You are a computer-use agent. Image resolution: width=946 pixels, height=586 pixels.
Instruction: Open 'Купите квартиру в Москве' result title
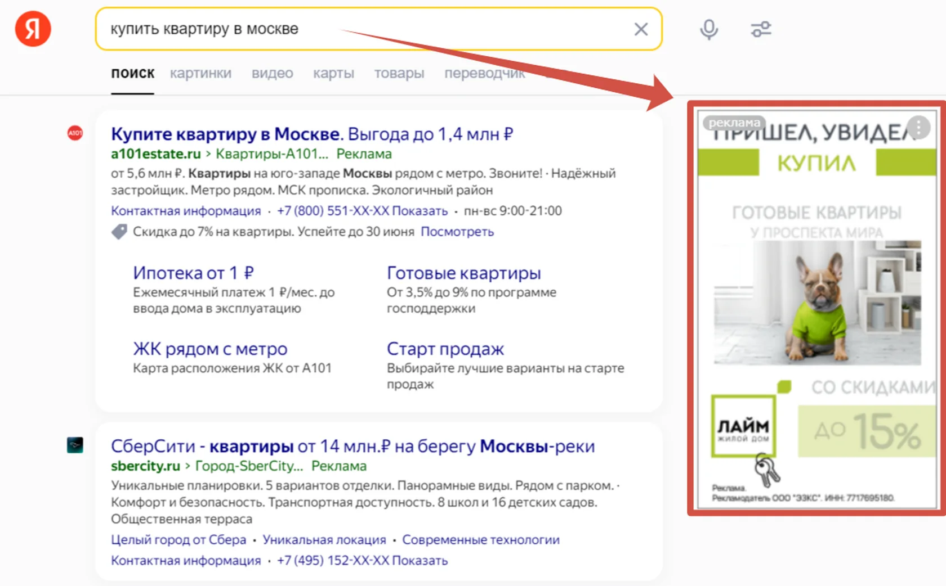[312, 134]
